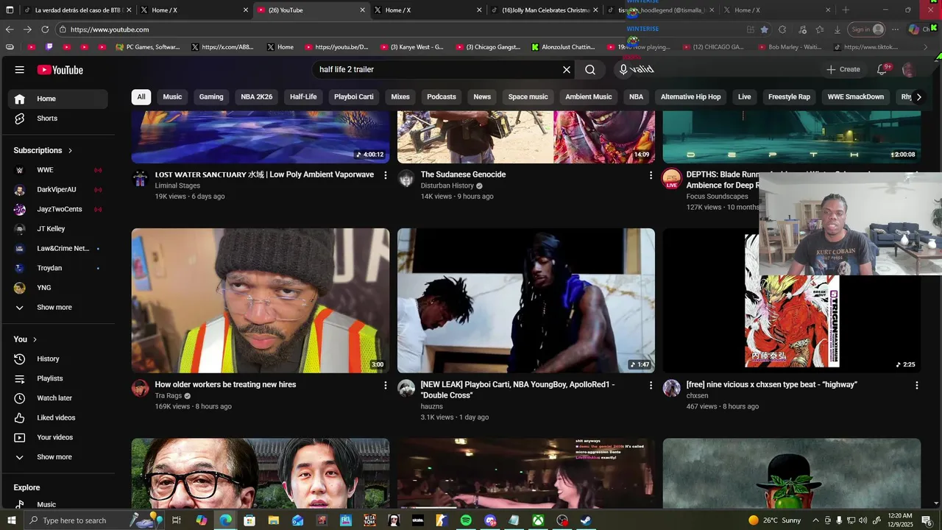This screenshot has width=942, height=530.
Task: Click The Sudanese Genocide video title
Action: [x=463, y=174]
